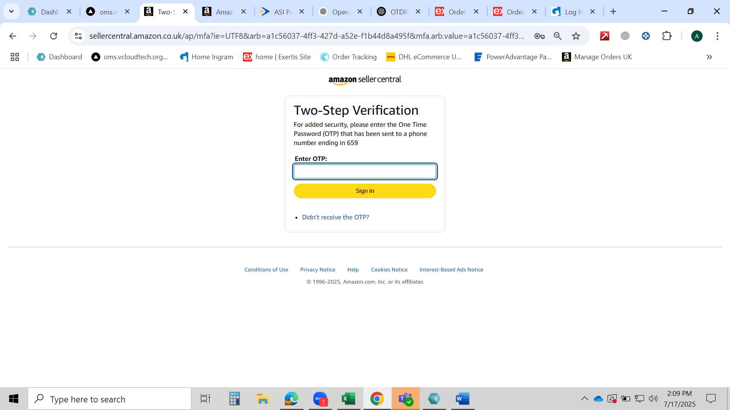Open the Order Tracking bookmark
The width and height of the screenshot is (730, 410).
(x=348, y=57)
